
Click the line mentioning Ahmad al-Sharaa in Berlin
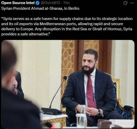click(x=40, y=8)
